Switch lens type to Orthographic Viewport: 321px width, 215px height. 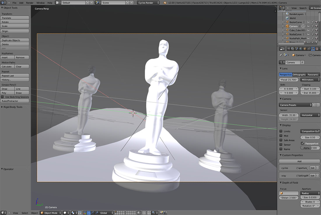[299, 75]
